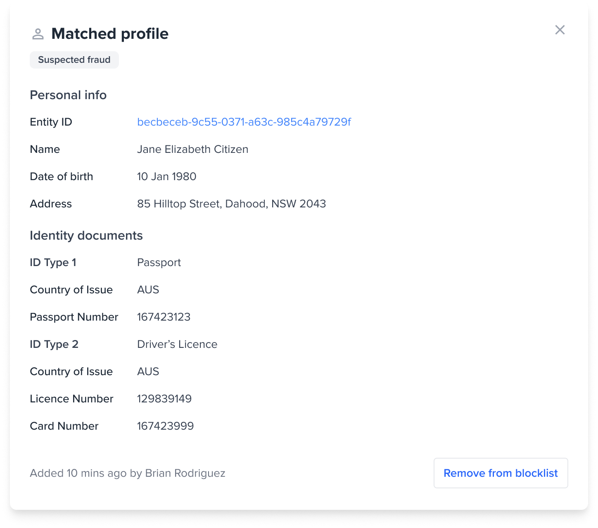Click the Card Number 167423999
Viewport: 598px width, 528px height.
coord(165,426)
